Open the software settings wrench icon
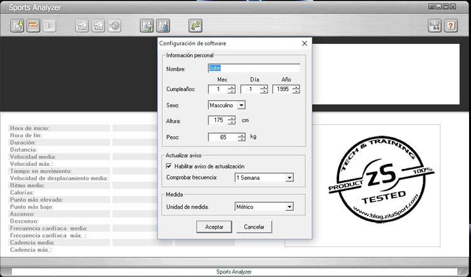 (x=435, y=26)
